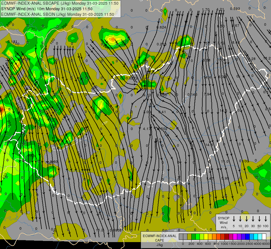Click the 400 tick on CAPE scale
The image size is (271, 249).
[200, 244]
